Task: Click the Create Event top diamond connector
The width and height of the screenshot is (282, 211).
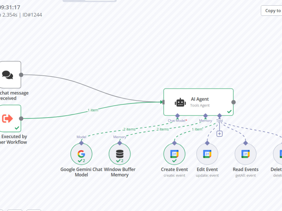Action: click(174, 143)
